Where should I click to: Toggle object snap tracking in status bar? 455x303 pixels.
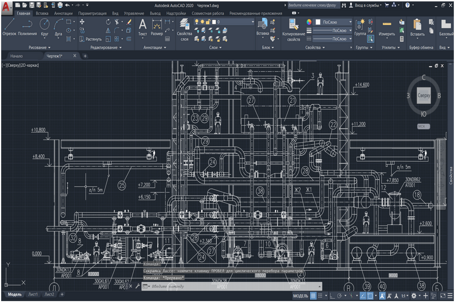tap(363, 296)
